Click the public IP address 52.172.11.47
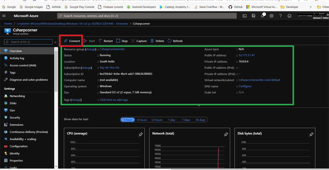The image size is (329, 170). [x=246, y=55]
